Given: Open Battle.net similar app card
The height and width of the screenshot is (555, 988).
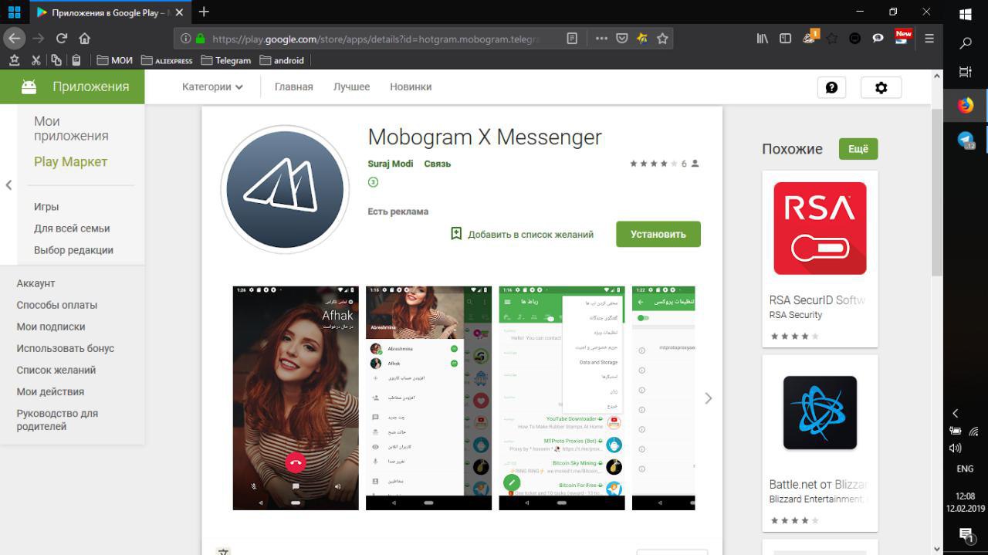Looking at the screenshot, I should (x=820, y=443).
